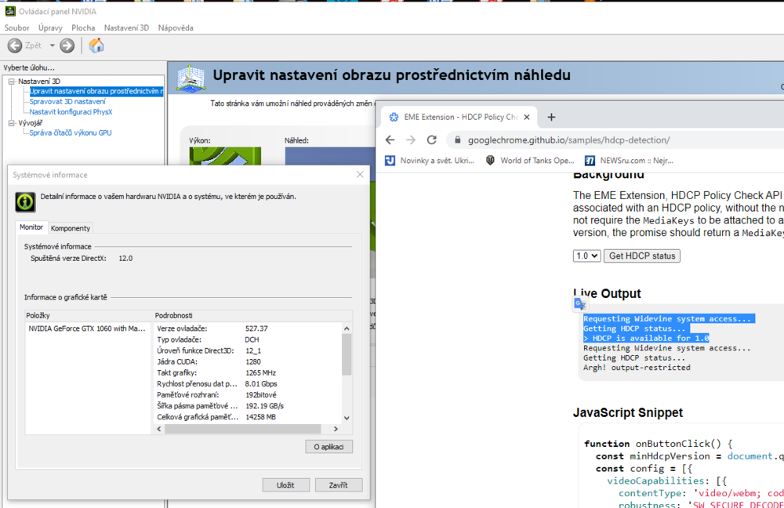Click the padlock icon in the address bar
This screenshot has height=508, width=784.
coord(456,140)
